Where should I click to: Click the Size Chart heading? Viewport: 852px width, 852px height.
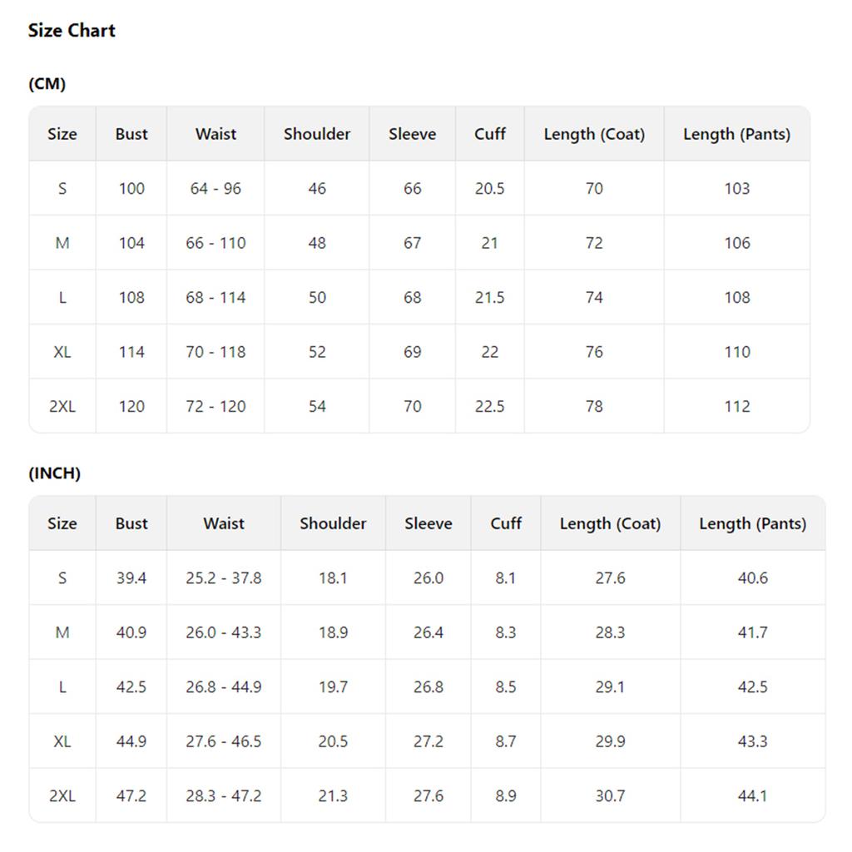tap(72, 31)
